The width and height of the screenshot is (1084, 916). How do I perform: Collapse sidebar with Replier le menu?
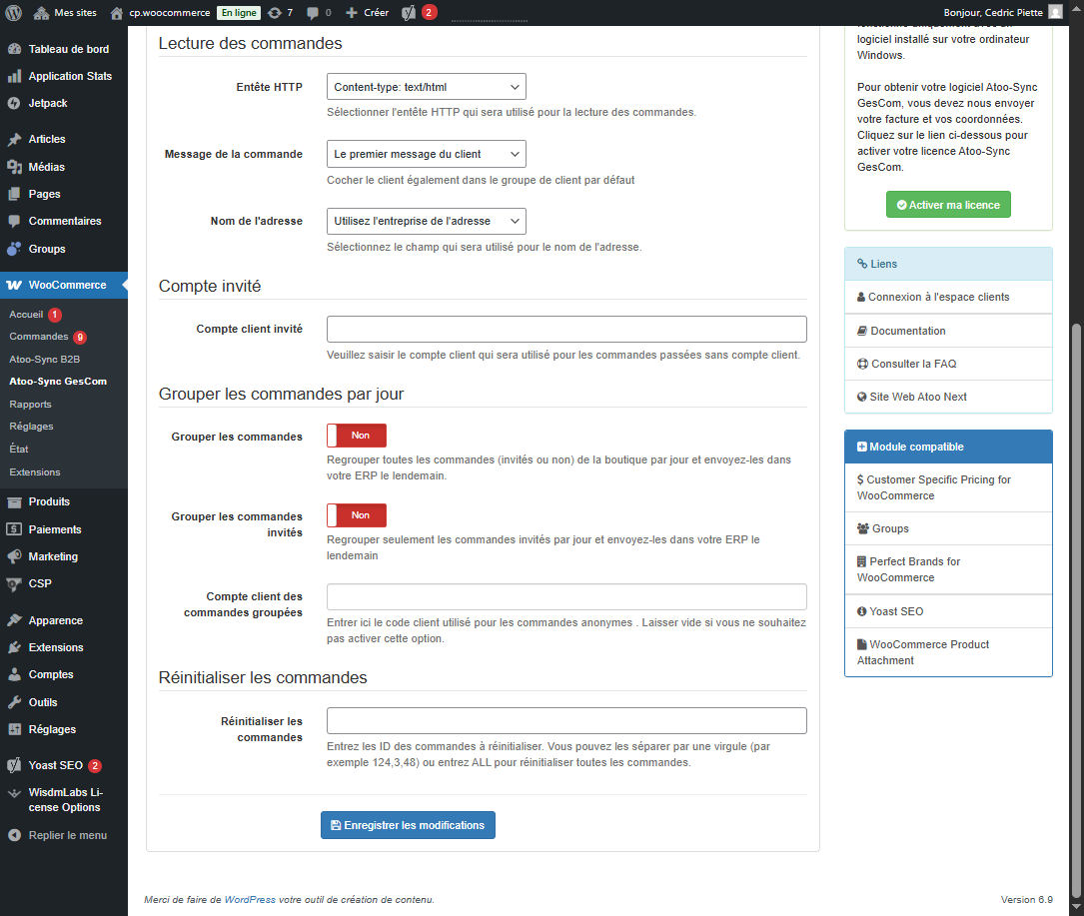tap(58, 835)
